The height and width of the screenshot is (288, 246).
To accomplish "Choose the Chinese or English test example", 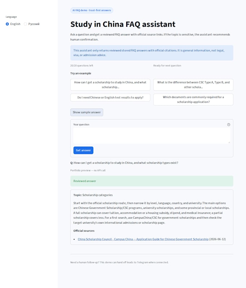I will click(110, 98).
